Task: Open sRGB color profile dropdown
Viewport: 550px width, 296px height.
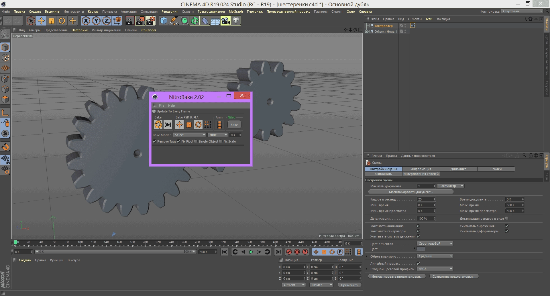Action: (435, 269)
